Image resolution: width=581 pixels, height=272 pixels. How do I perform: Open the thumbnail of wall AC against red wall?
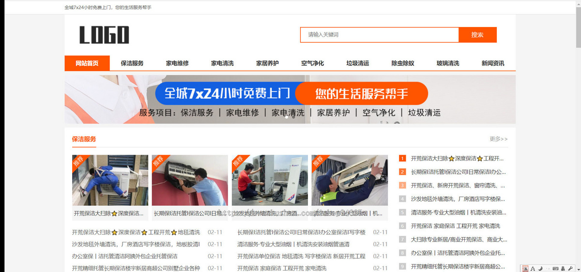point(190,180)
